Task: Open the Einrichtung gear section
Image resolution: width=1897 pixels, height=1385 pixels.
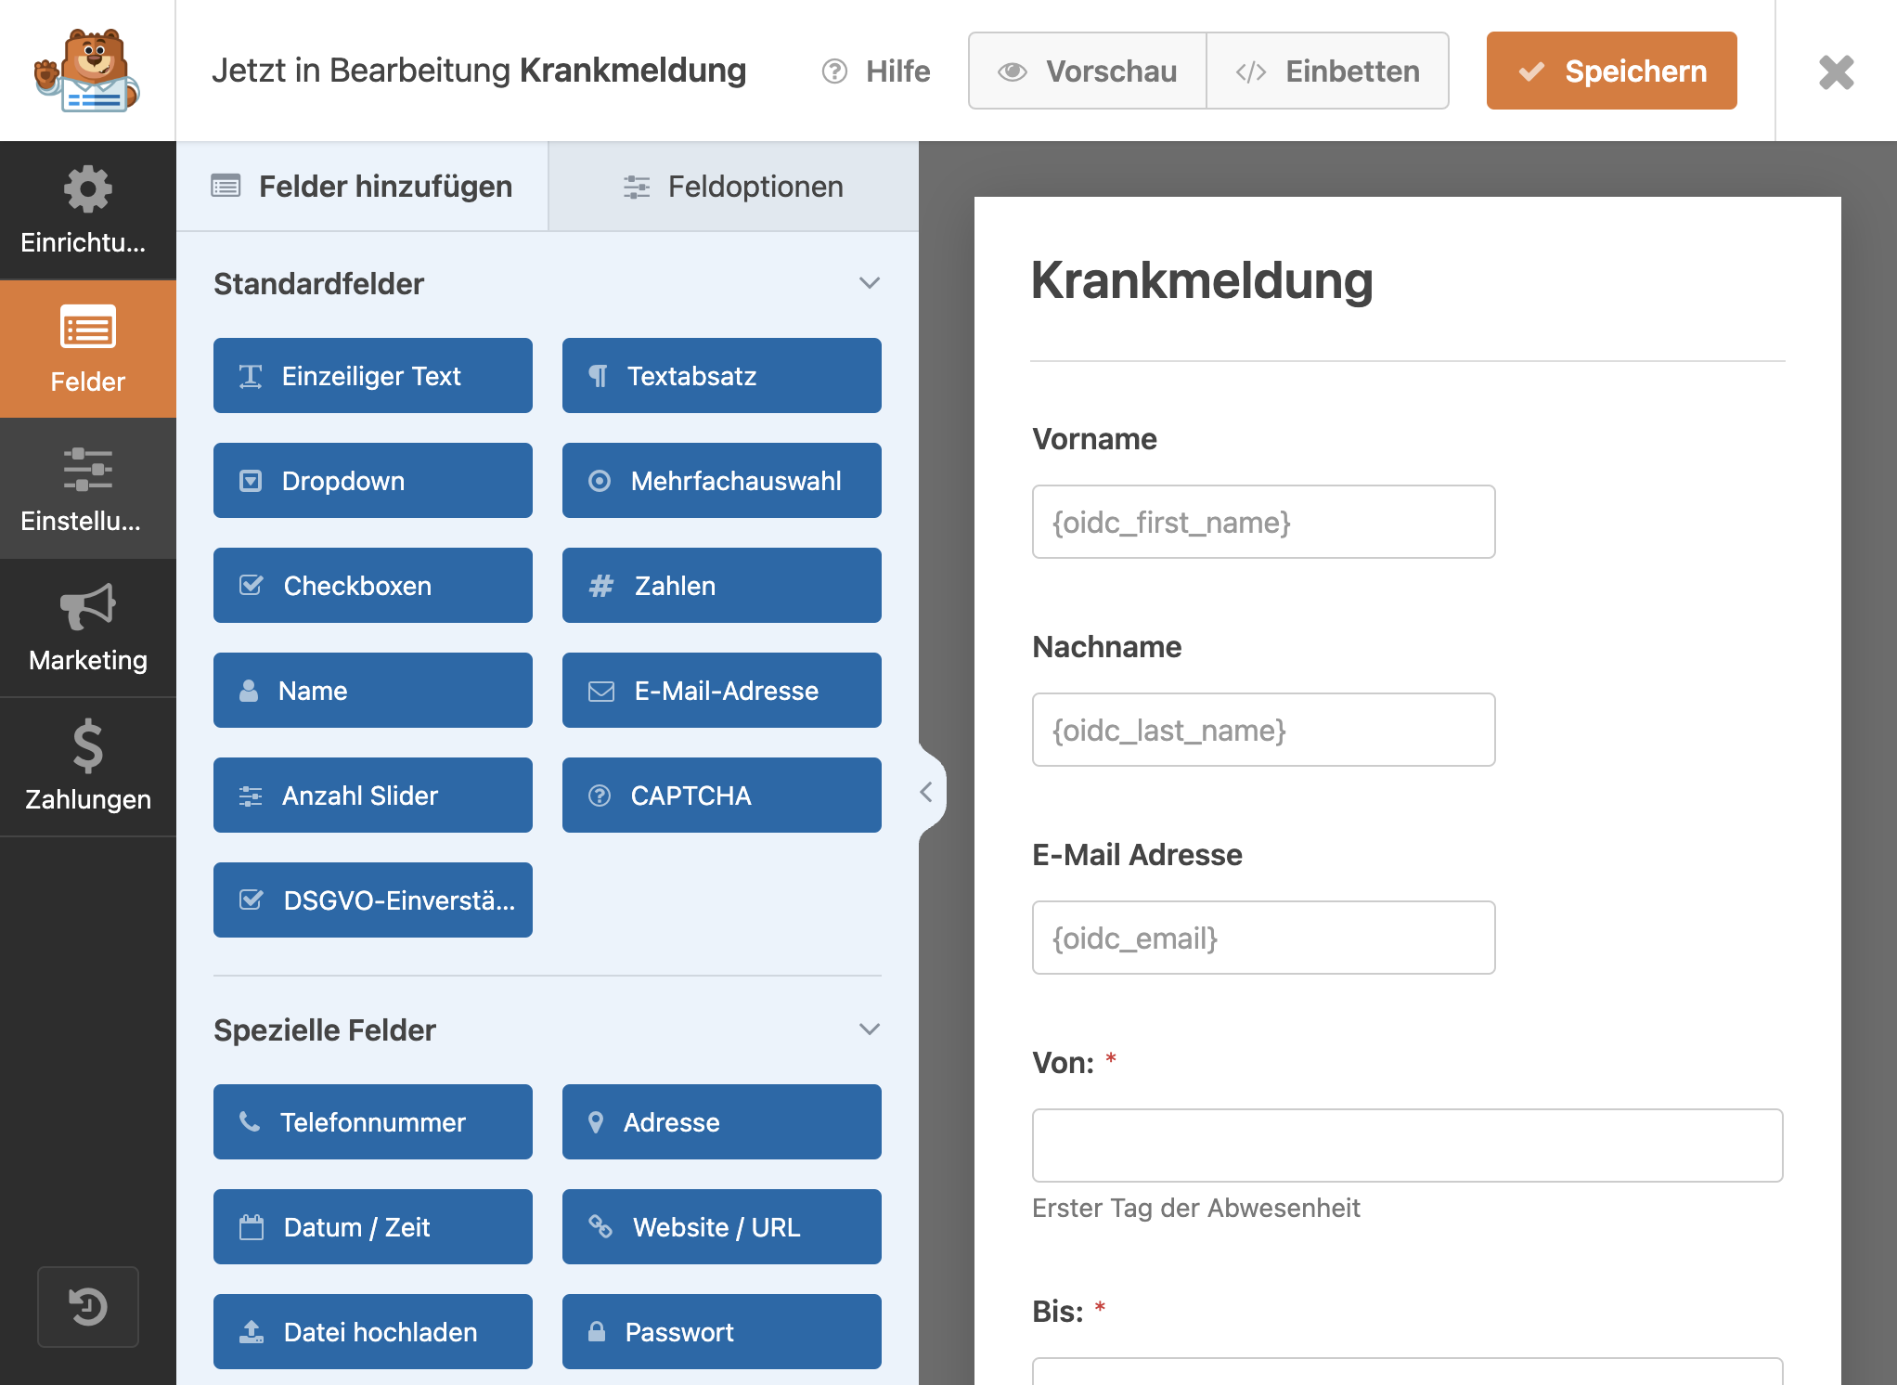Action: (87, 211)
